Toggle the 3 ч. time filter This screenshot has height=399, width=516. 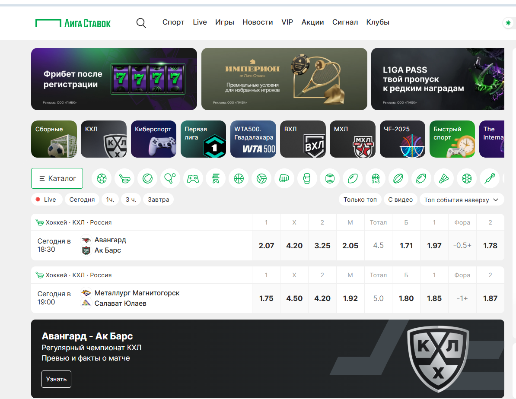point(131,199)
